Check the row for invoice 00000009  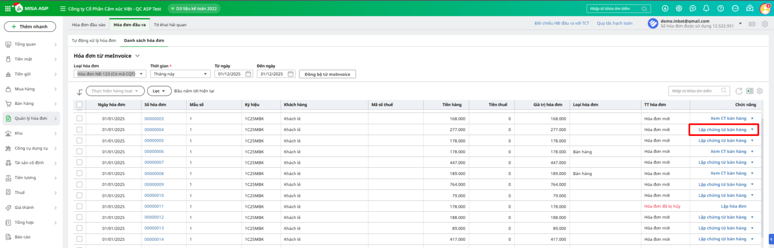(79, 184)
